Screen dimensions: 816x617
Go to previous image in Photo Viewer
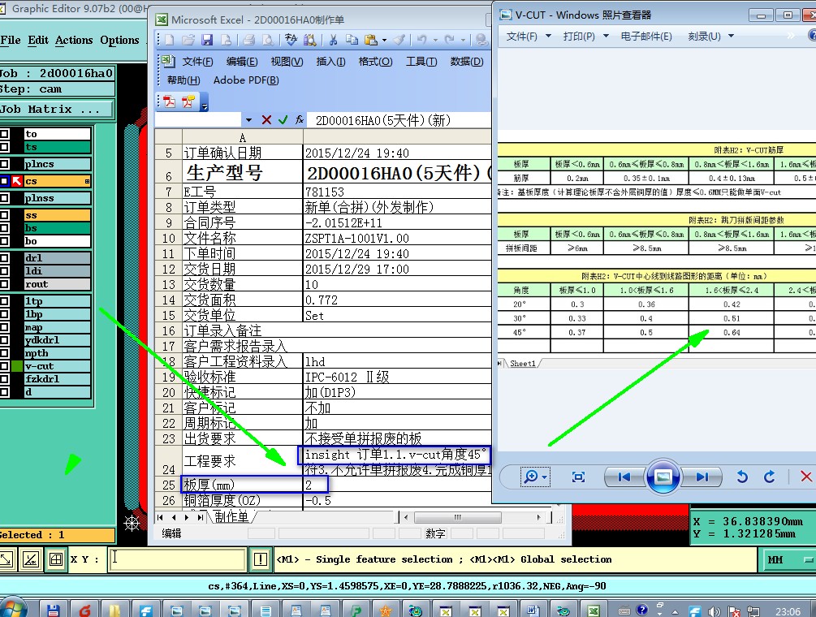point(624,477)
